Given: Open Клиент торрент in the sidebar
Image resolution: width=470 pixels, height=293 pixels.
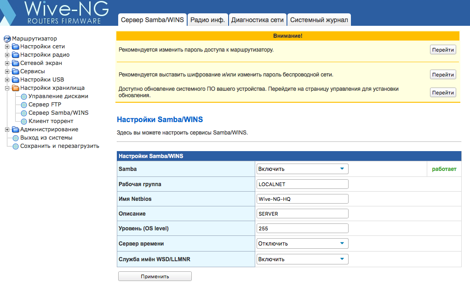Looking at the screenshot, I should [x=51, y=121].
